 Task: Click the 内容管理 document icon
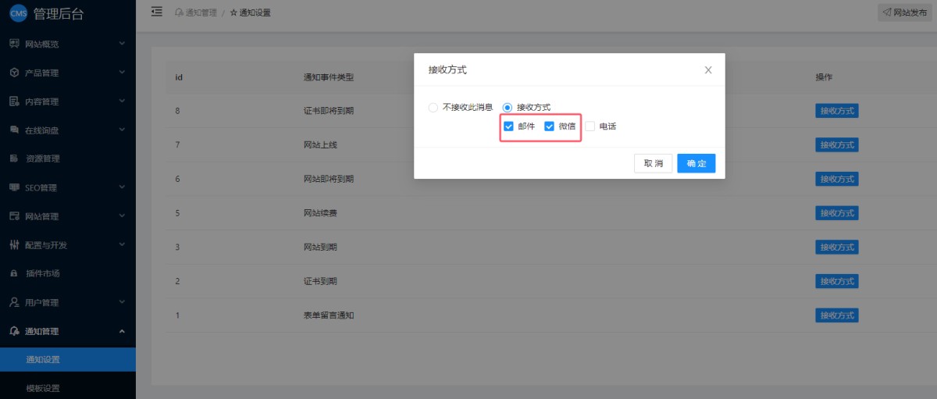click(x=14, y=102)
